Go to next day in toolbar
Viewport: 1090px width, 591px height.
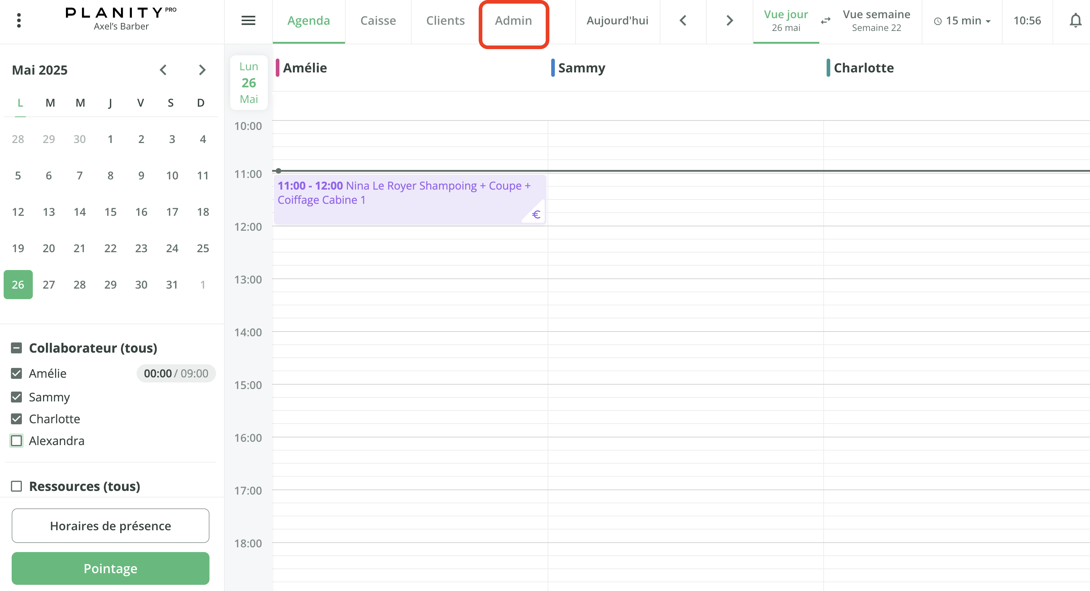[729, 20]
